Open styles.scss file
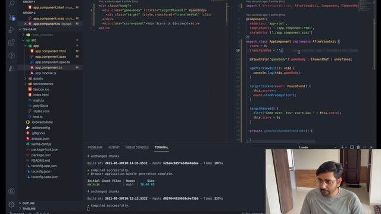 click(x=41, y=111)
